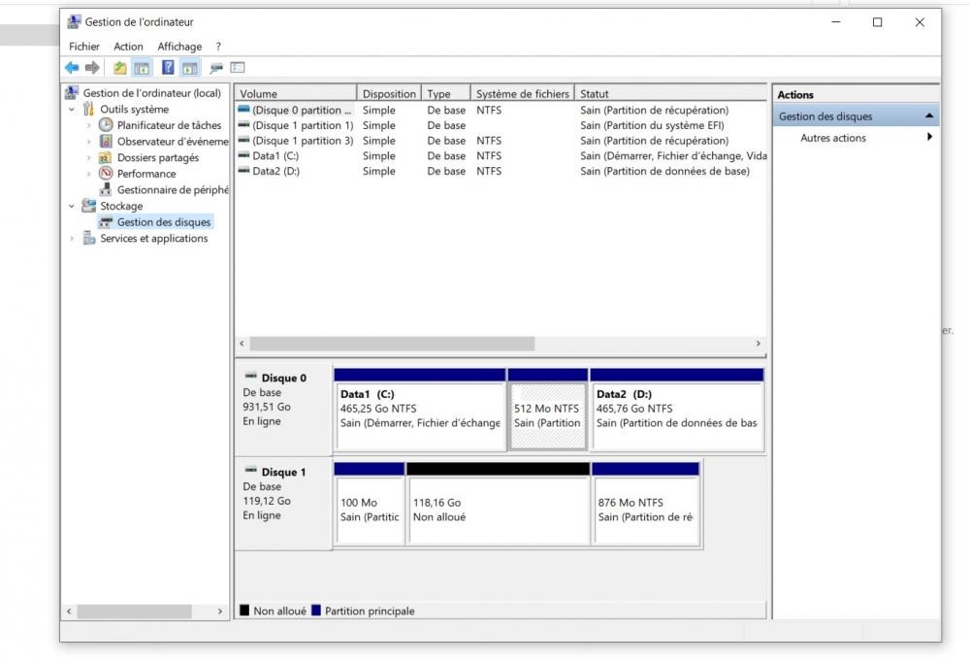Click the forward navigation arrow icon
Screen dimensions: 970x661
(x=92, y=67)
